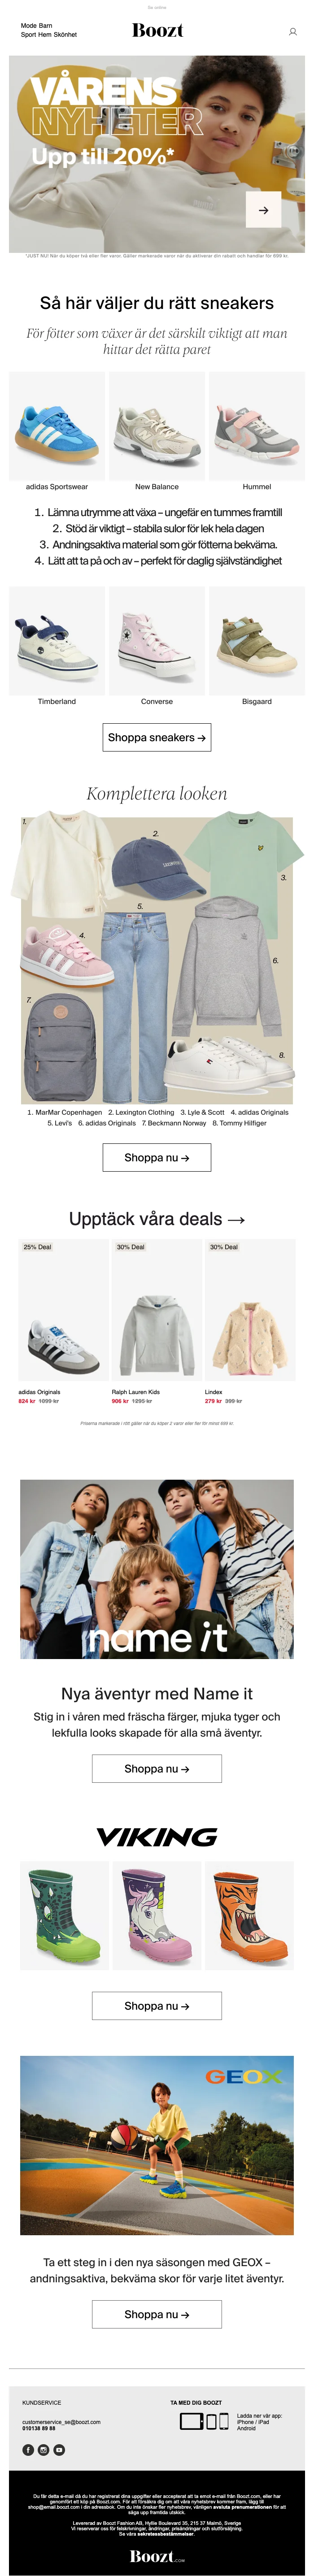
Task: Click the arrow button on the hero banner
Action: [x=263, y=210]
